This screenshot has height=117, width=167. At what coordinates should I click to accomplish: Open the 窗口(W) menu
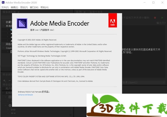point(34,7)
